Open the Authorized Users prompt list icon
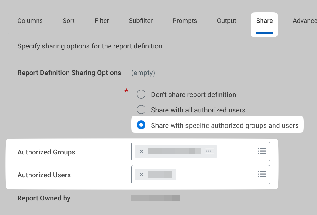 click(x=262, y=174)
